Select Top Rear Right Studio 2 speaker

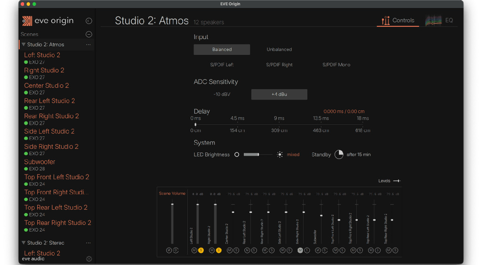[x=58, y=223]
